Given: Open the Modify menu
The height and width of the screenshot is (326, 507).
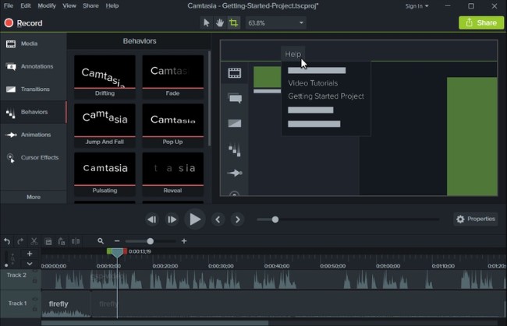Looking at the screenshot, I should coord(47,5).
